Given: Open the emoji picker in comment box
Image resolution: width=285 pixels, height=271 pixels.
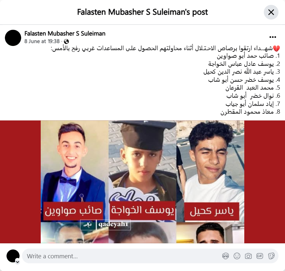Looking at the screenshot, I should (237, 256).
